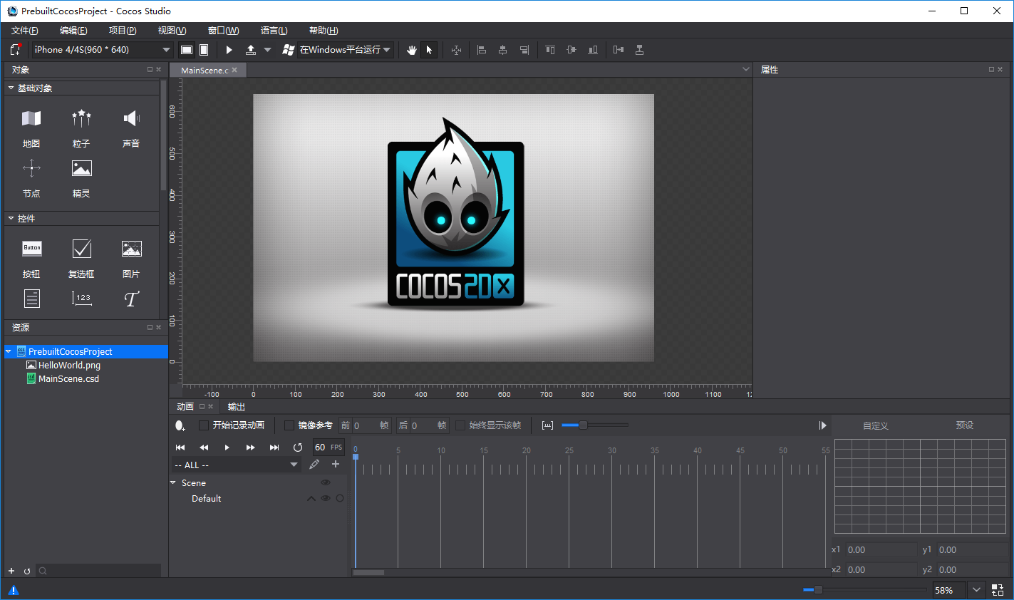This screenshot has height=600, width=1014.
Task: Click the timeline zoom slider
Action: point(595,425)
